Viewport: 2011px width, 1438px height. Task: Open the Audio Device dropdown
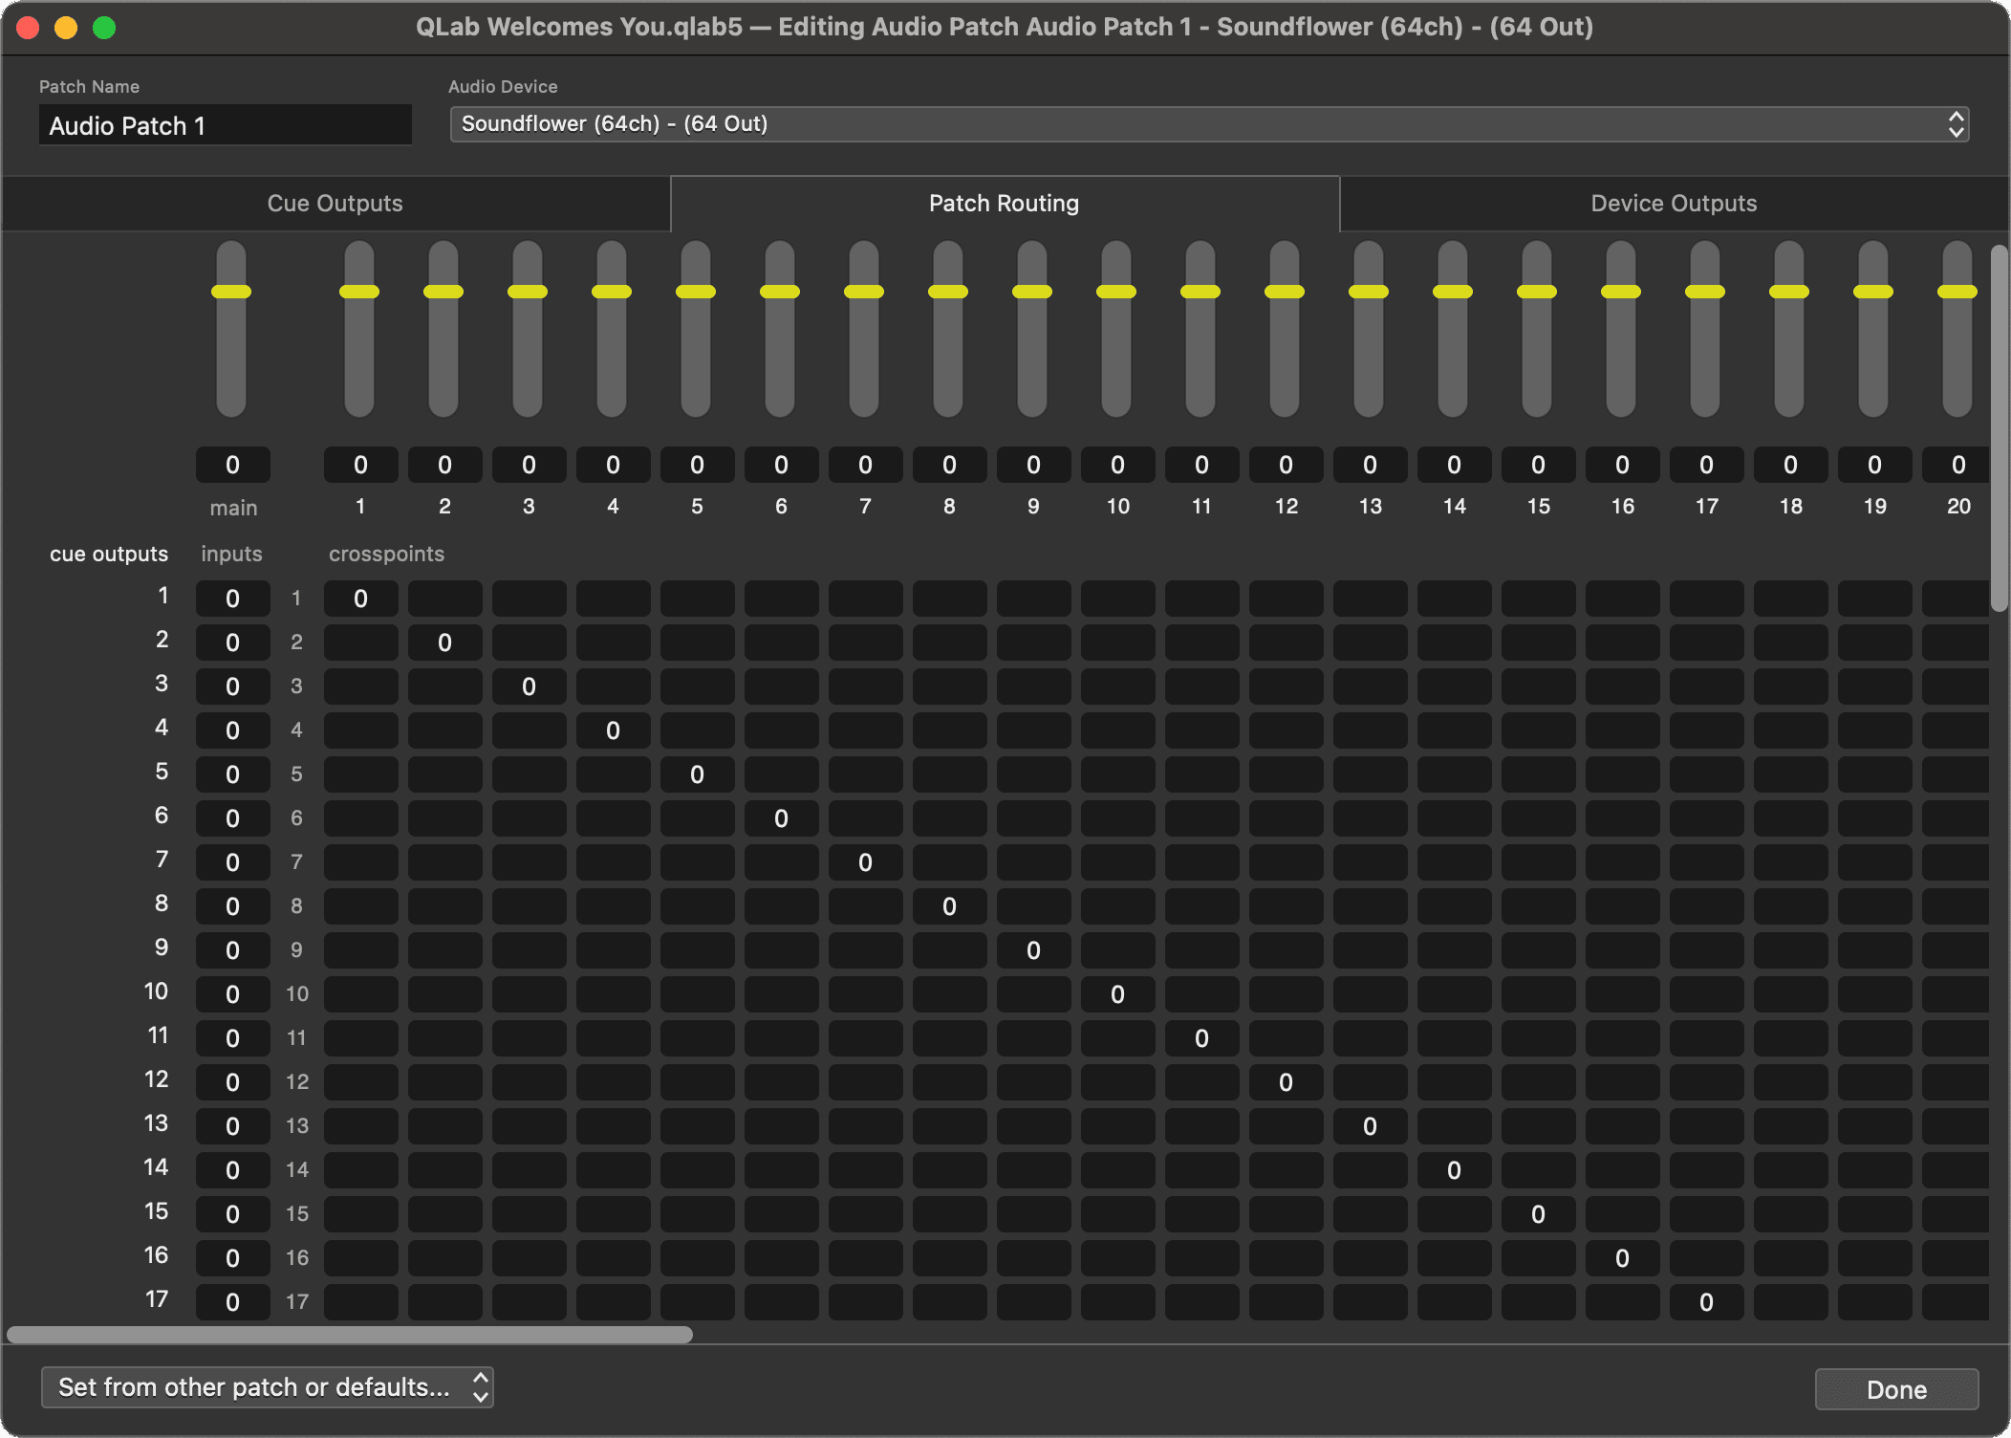(x=1209, y=124)
